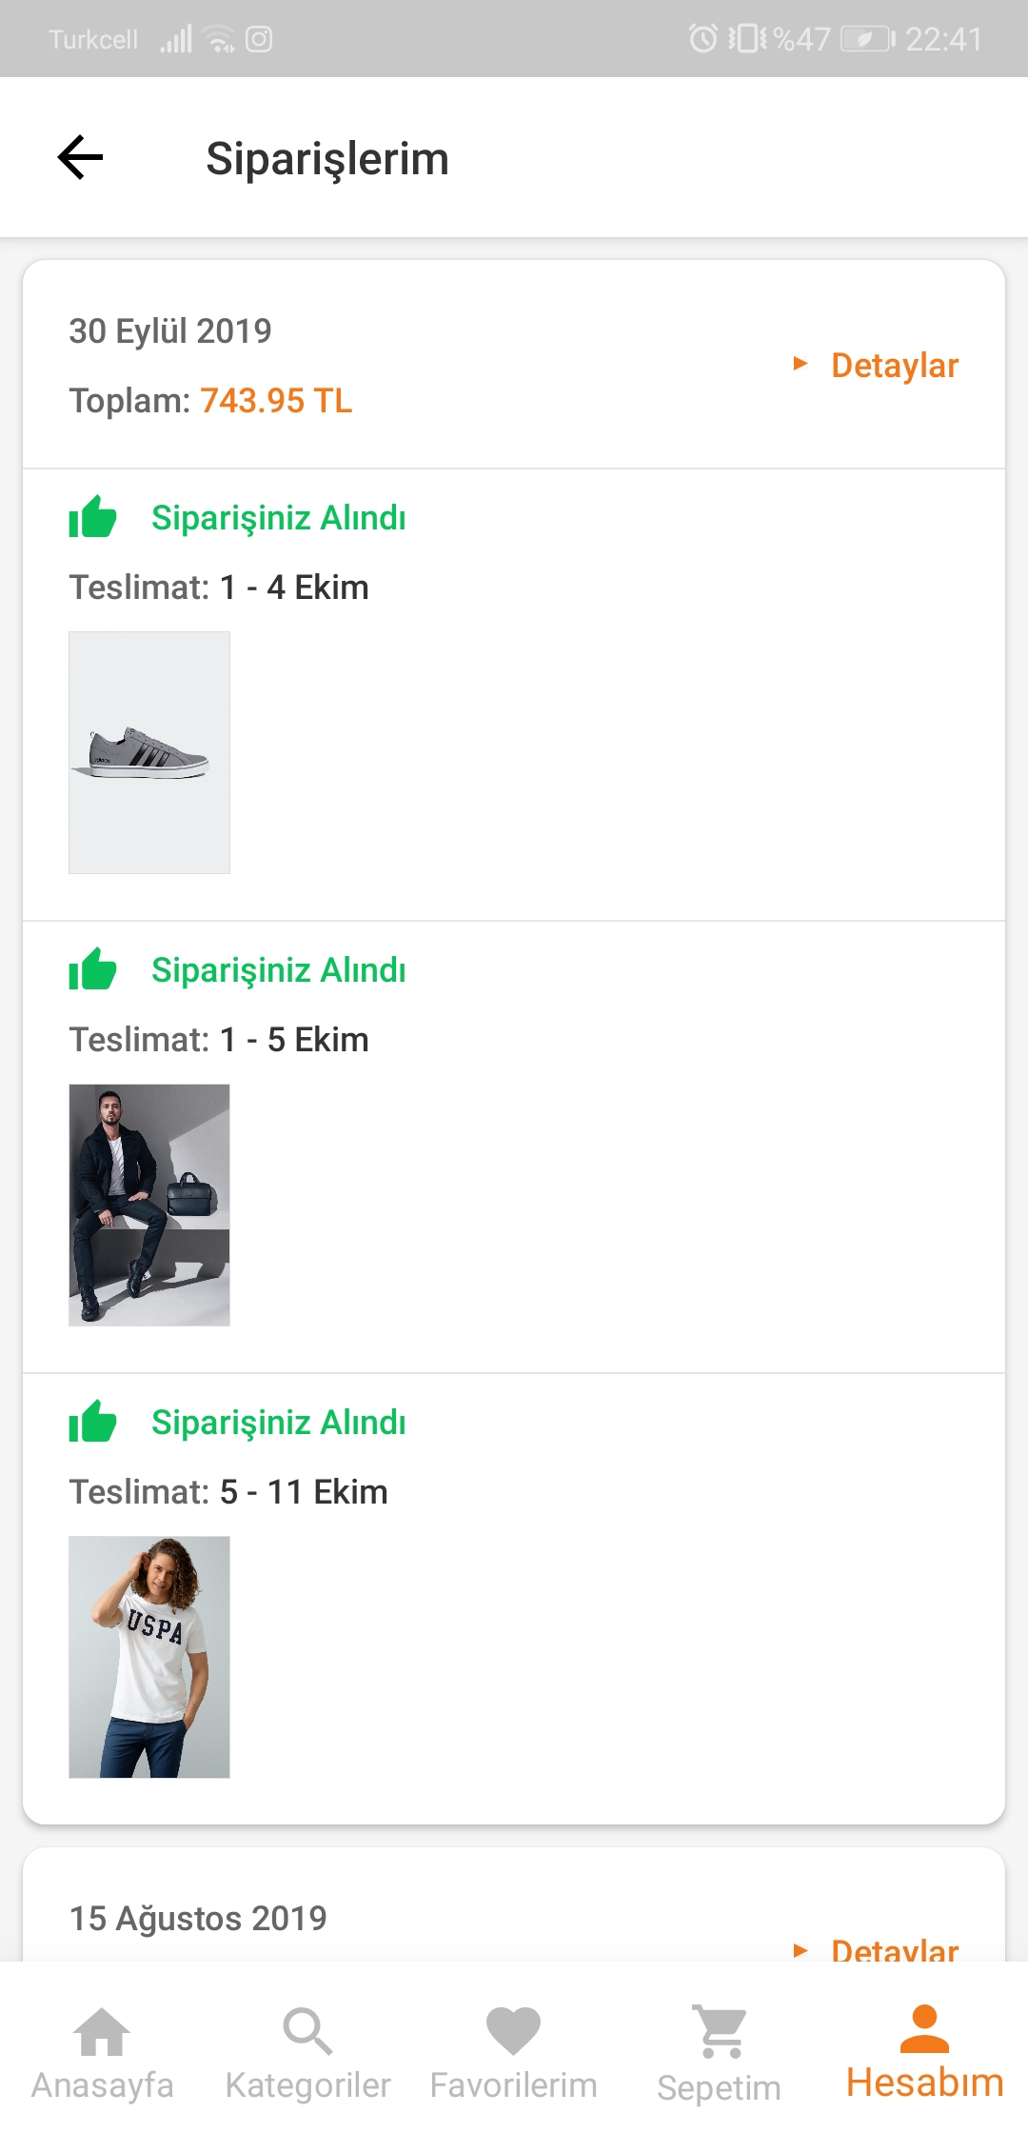
Task: Click Siparişiniz Alındı for 5 - 11 Ekim delivery
Action: (x=279, y=1423)
